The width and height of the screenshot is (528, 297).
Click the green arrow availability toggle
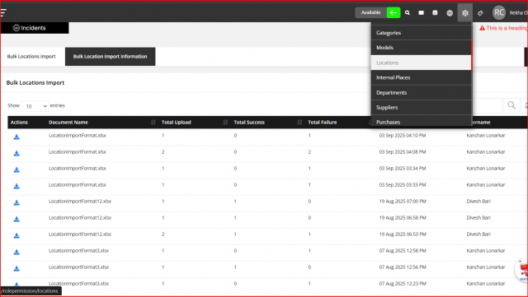click(394, 13)
